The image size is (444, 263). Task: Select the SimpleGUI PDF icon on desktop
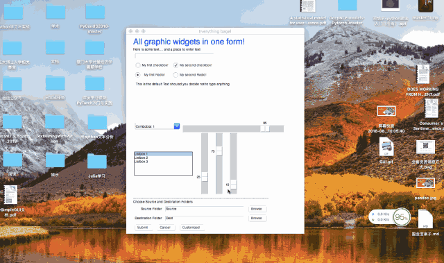[10, 195]
